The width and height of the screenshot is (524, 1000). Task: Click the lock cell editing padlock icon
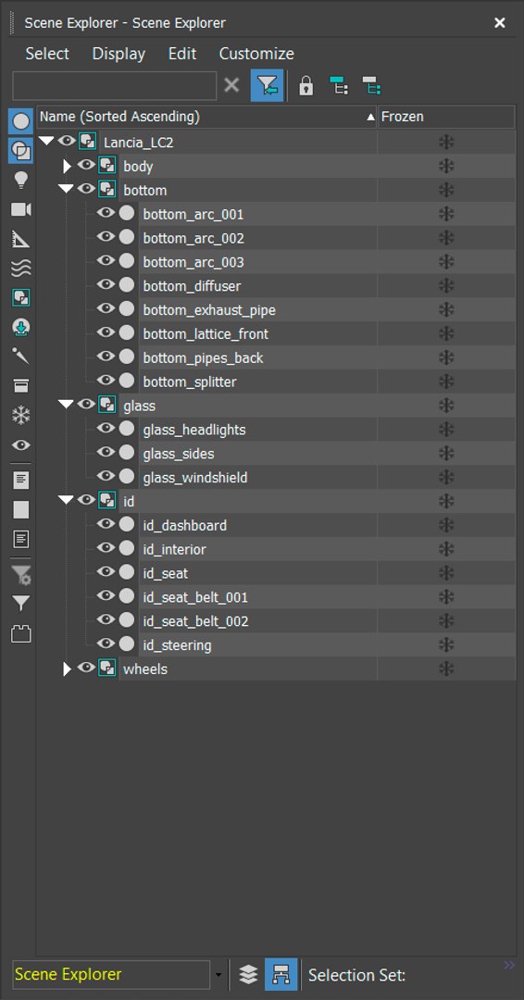(x=306, y=85)
